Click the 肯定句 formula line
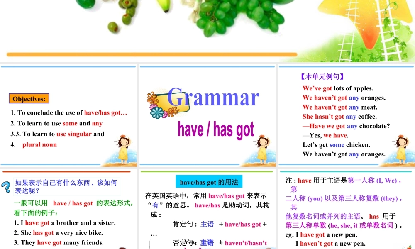 (x=220, y=224)
